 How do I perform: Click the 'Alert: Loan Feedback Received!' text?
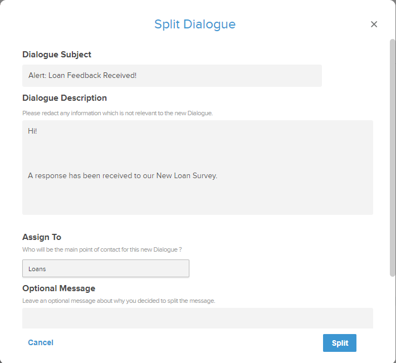[82, 76]
